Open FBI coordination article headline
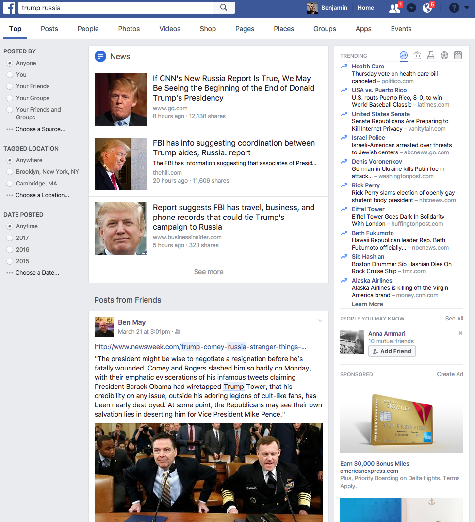 point(234,148)
